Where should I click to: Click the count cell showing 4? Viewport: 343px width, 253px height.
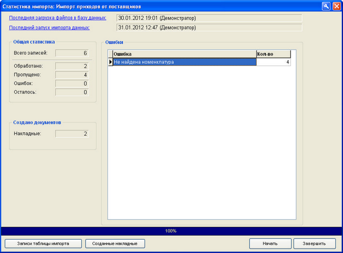pyautogui.click(x=273, y=62)
